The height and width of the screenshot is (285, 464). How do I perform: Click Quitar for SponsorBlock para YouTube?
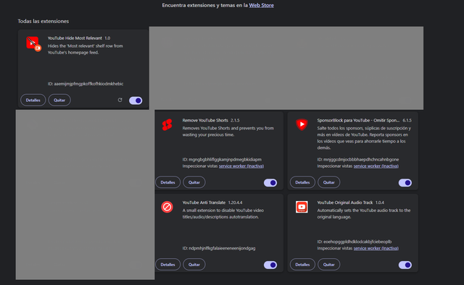328,182
